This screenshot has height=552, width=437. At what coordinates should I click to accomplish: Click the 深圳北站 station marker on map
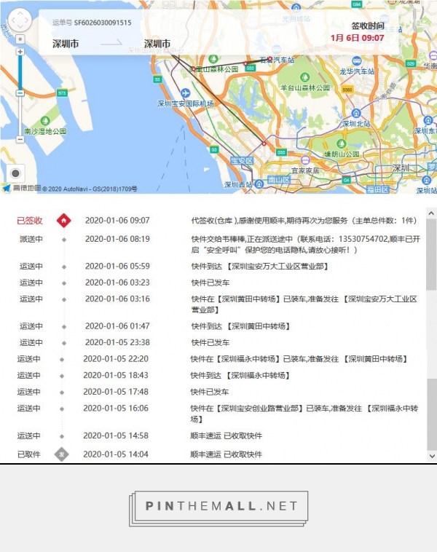coord(356,114)
